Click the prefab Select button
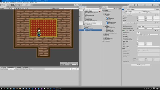 [x=141, y=13]
